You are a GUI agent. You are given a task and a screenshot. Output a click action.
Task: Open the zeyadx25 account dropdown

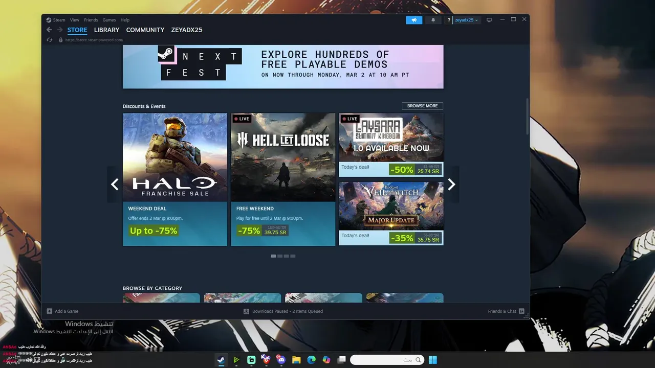tap(466, 20)
